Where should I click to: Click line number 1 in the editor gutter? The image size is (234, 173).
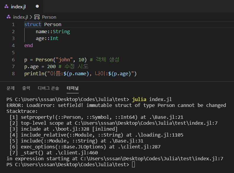click(13, 24)
